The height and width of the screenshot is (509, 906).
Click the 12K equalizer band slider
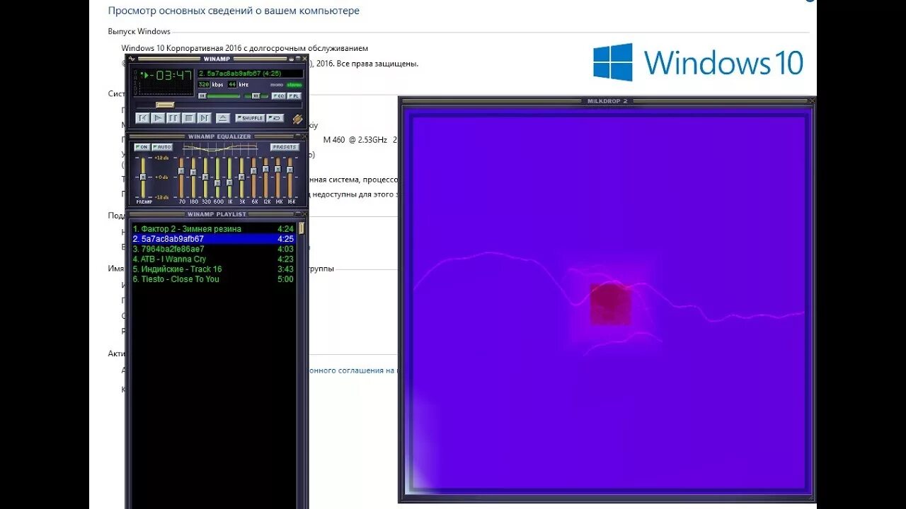tap(265, 177)
